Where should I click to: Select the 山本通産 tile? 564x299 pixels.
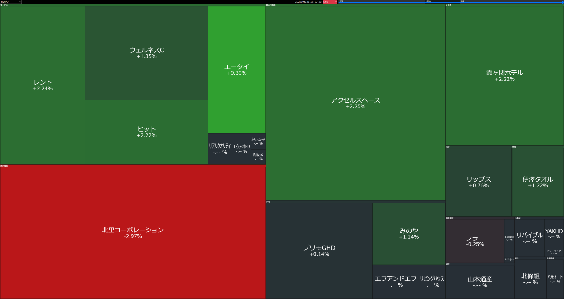[480, 282]
